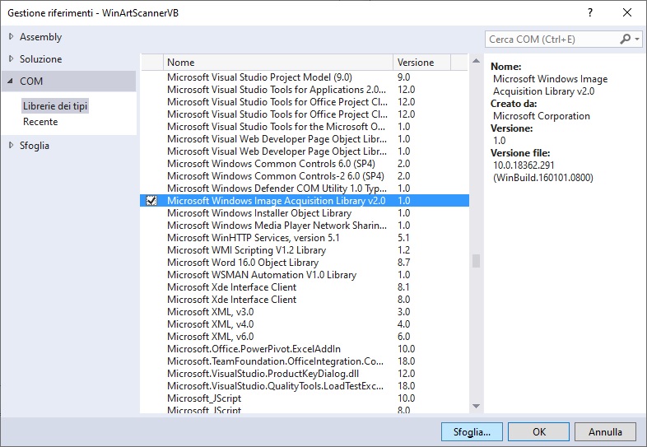
Task: Click the highlighted Image Acquisition Library v2.0 row
Action: (x=305, y=201)
